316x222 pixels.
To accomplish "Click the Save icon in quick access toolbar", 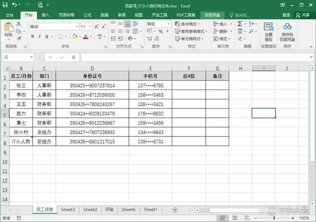I will click(4, 4).
